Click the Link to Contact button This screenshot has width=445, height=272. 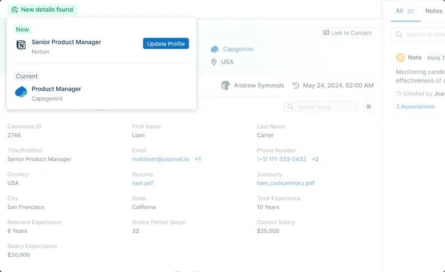[x=347, y=33]
